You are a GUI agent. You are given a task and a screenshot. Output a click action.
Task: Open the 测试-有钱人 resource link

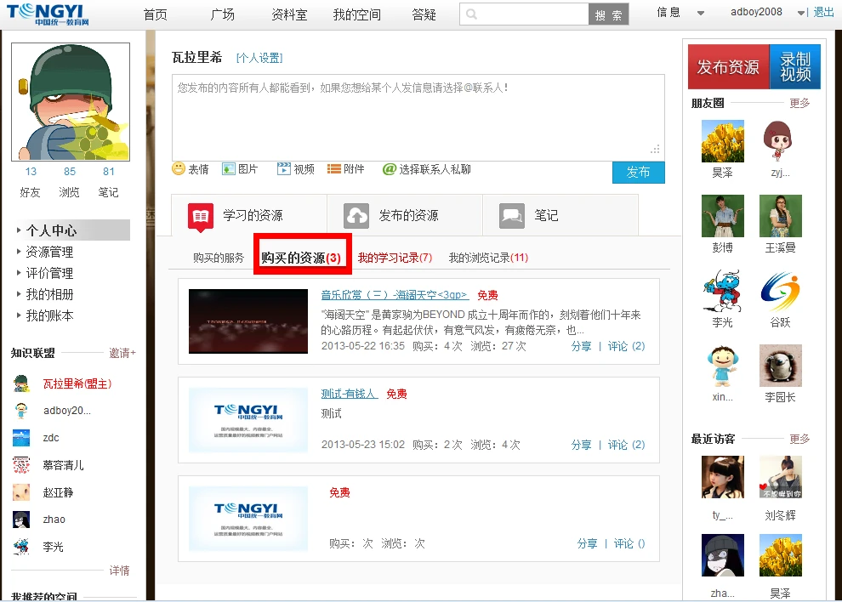[x=350, y=394]
